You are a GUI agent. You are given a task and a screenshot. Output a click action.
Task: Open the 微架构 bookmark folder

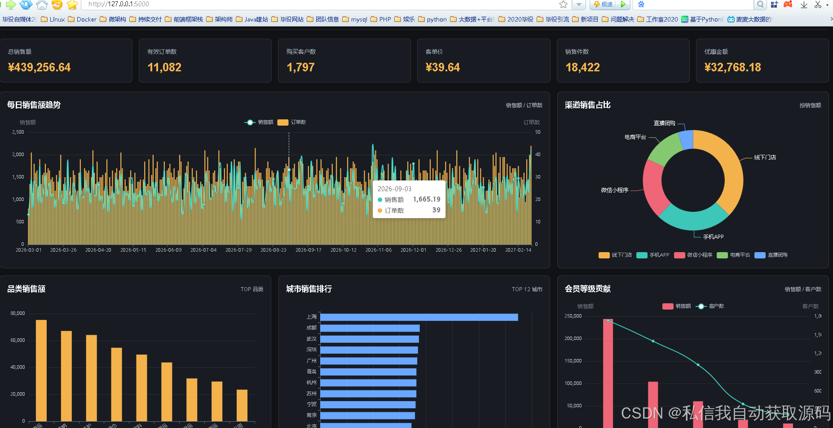(113, 19)
